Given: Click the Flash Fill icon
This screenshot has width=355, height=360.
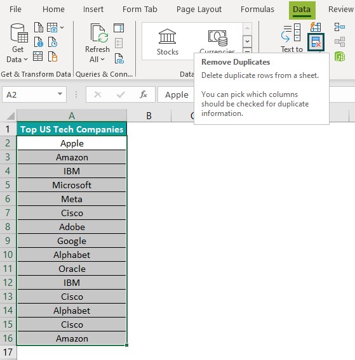Looking at the screenshot, I should 316,27.
